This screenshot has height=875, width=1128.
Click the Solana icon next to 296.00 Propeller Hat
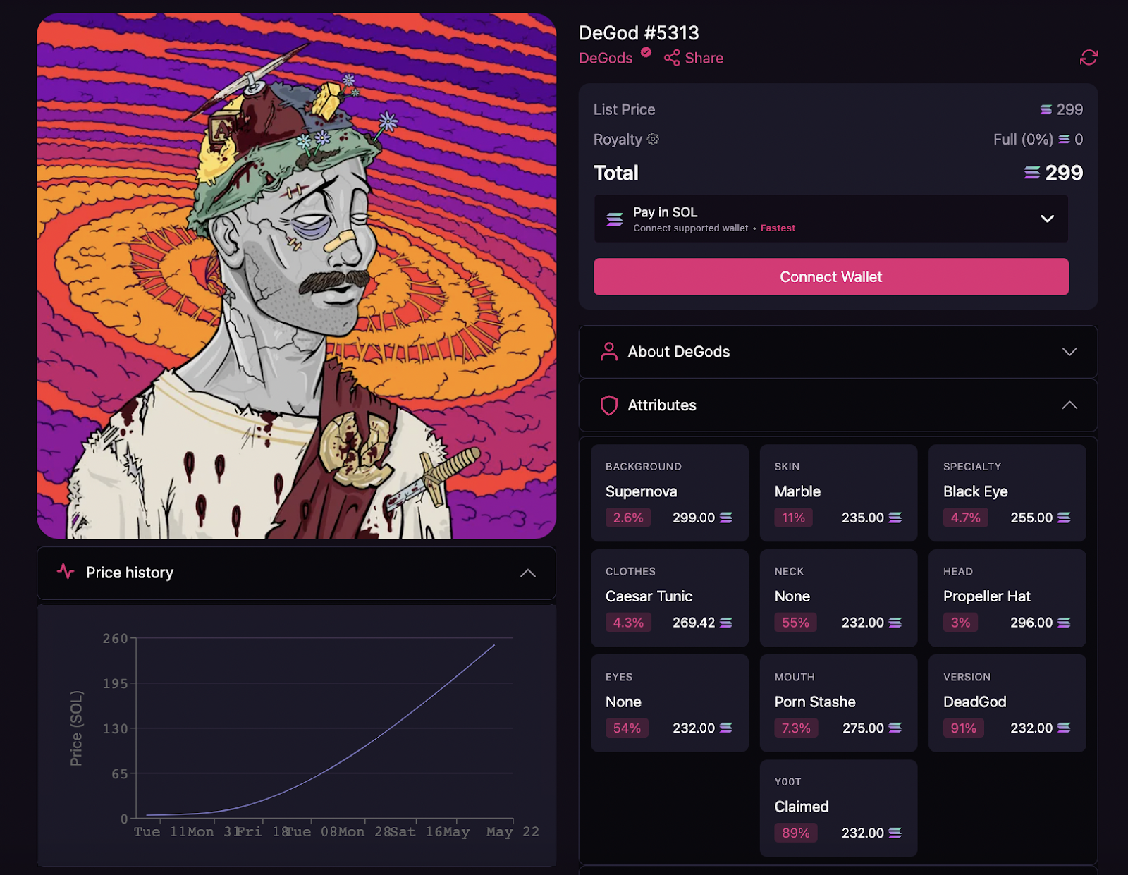1064,623
